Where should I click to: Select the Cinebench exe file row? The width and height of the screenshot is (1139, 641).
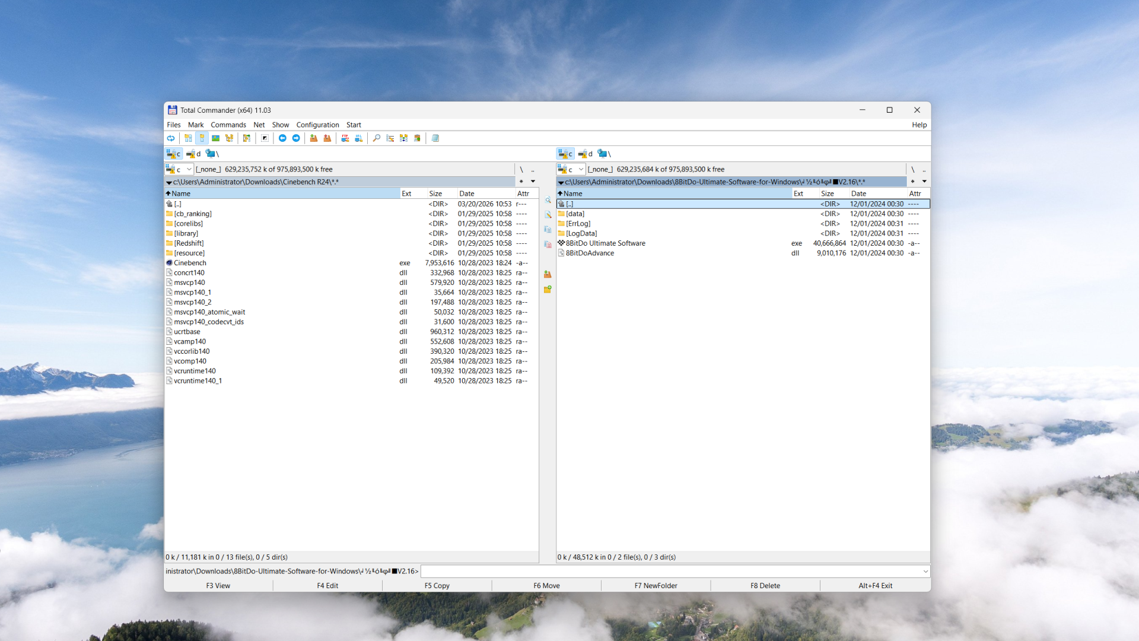[351, 263]
